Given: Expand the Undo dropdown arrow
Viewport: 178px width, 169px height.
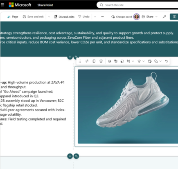Looking at the screenshot, I should click(x=95, y=17).
